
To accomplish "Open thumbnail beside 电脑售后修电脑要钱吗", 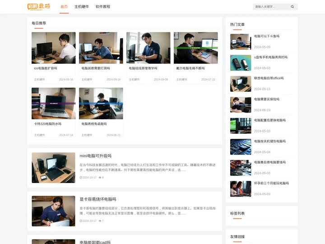I will coord(241,168).
